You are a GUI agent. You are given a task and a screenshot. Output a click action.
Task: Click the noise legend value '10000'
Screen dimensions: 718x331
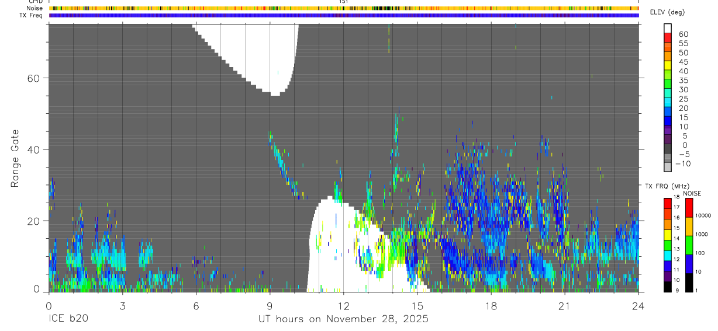(704, 215)
